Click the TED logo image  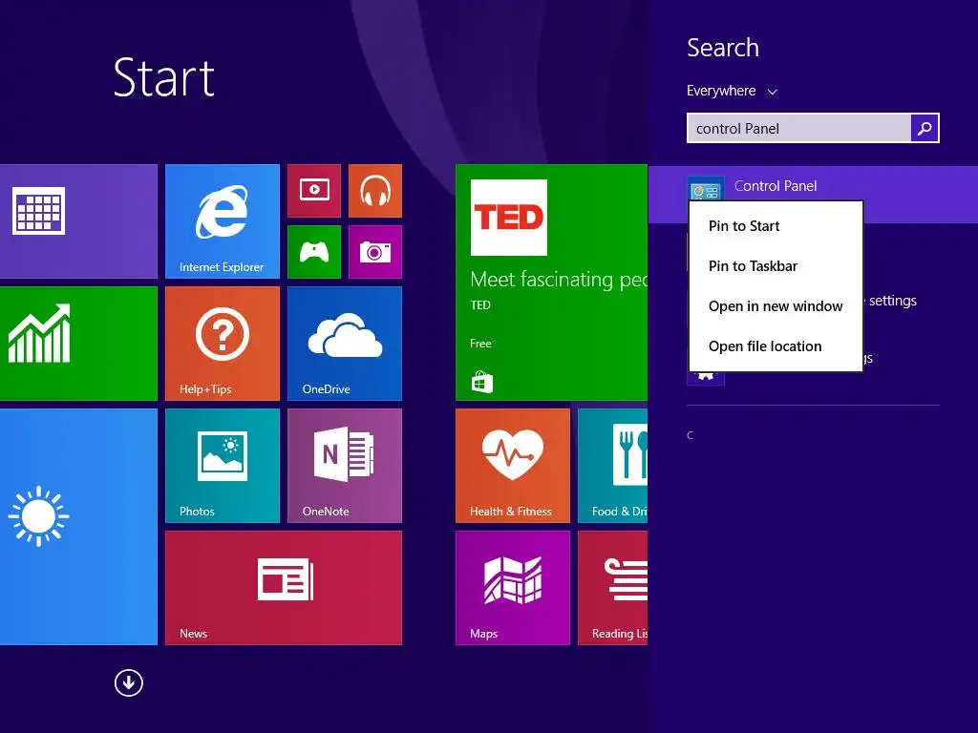point(509,218)
